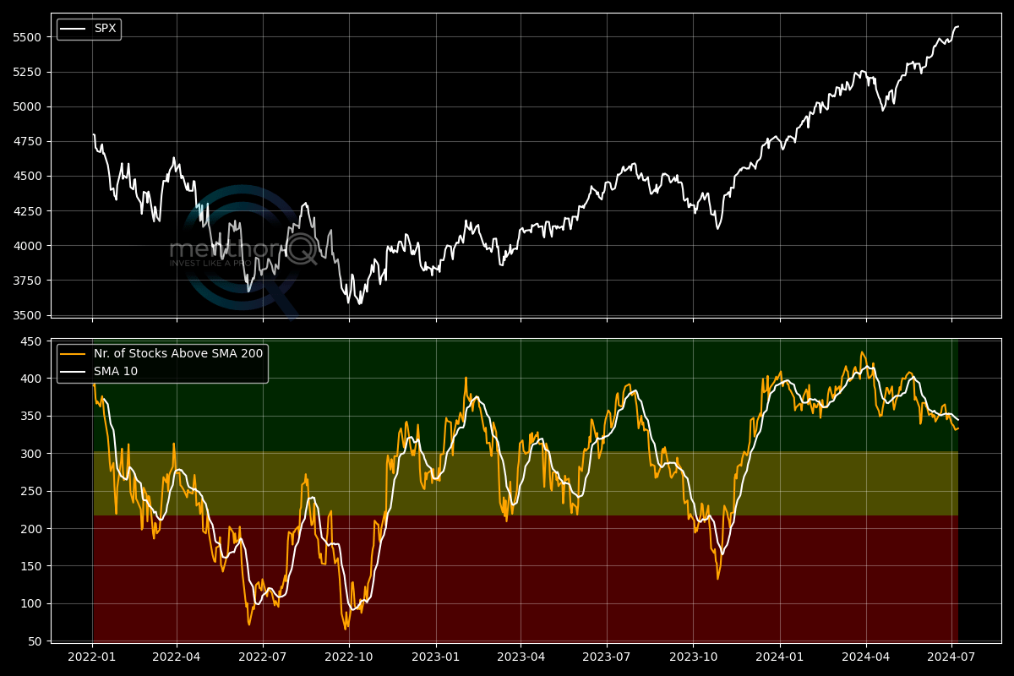This screenshot has height=676, width=1014.
Task: Click the 5500 value on the SPX axis
Action: [x=27, y=37]
